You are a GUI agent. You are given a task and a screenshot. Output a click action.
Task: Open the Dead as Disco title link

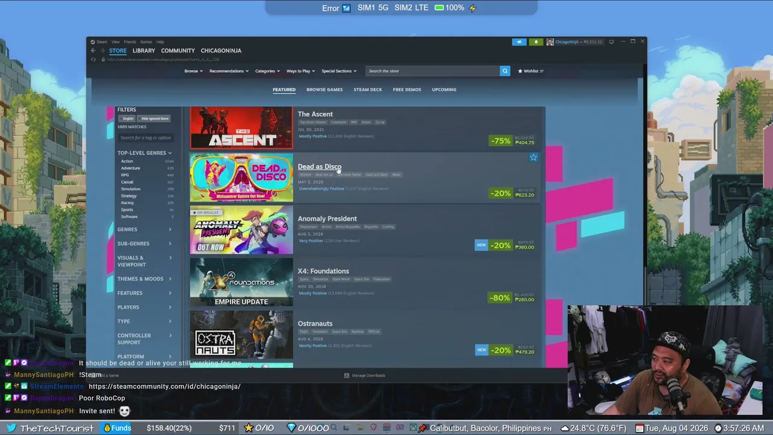(319, 167)
